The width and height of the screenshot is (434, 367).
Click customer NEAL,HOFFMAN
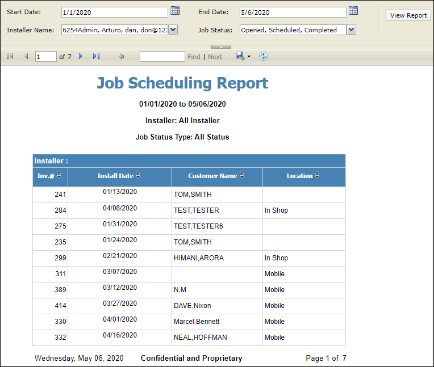pos(201,338)
